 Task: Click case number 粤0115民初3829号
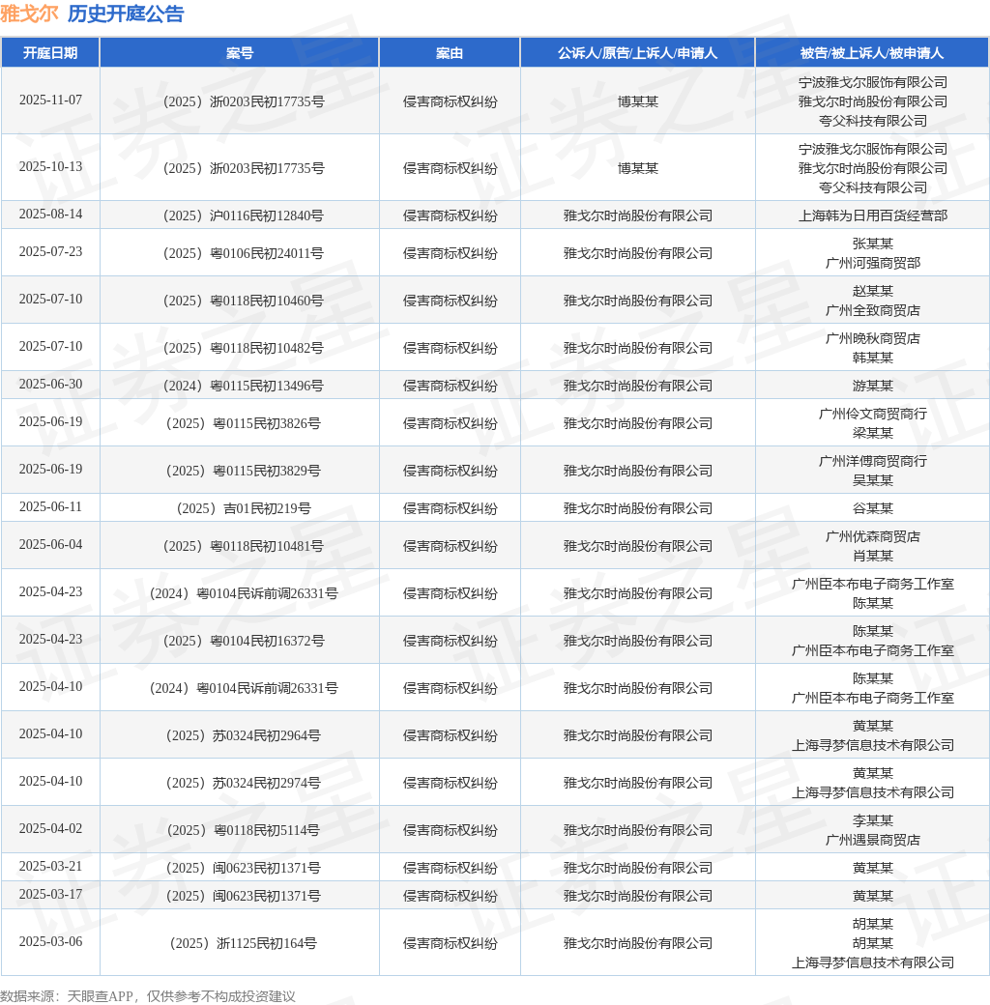tap(244, 472)
